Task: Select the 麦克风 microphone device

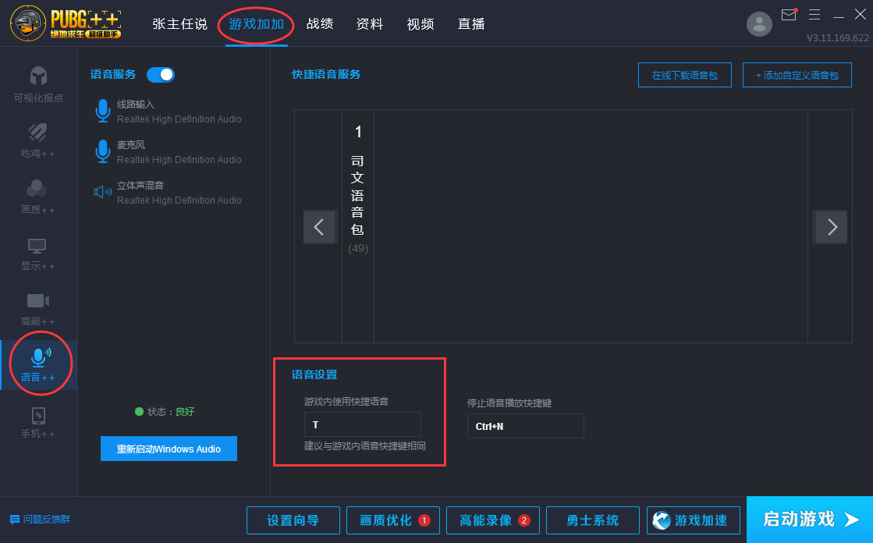Action: click(169, 152)
